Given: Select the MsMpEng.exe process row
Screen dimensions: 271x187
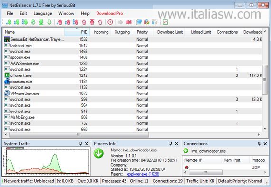Looking at the screenshot, I should tap(133, 117).
